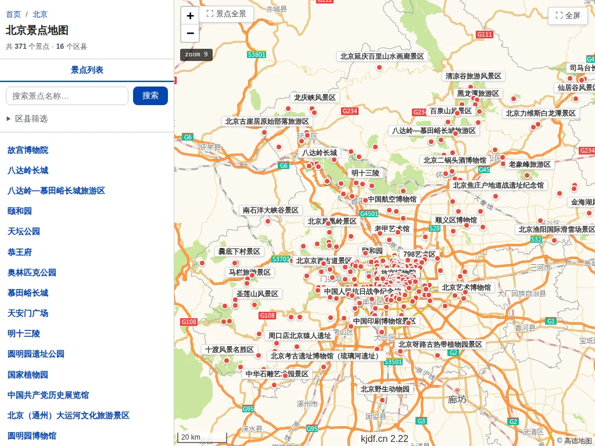Open 圆明园遗址公园 list entry
The height and width of the screenshot is (446, 595).
point(35,354)
